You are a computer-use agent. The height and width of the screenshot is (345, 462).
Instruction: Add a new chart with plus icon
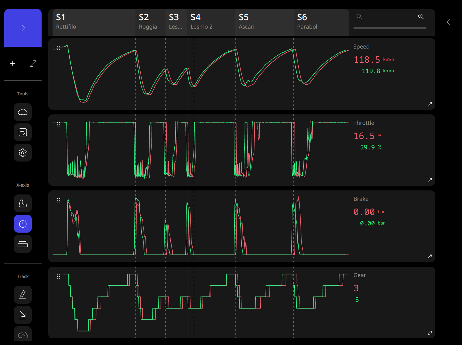click(x=13, y=64)
